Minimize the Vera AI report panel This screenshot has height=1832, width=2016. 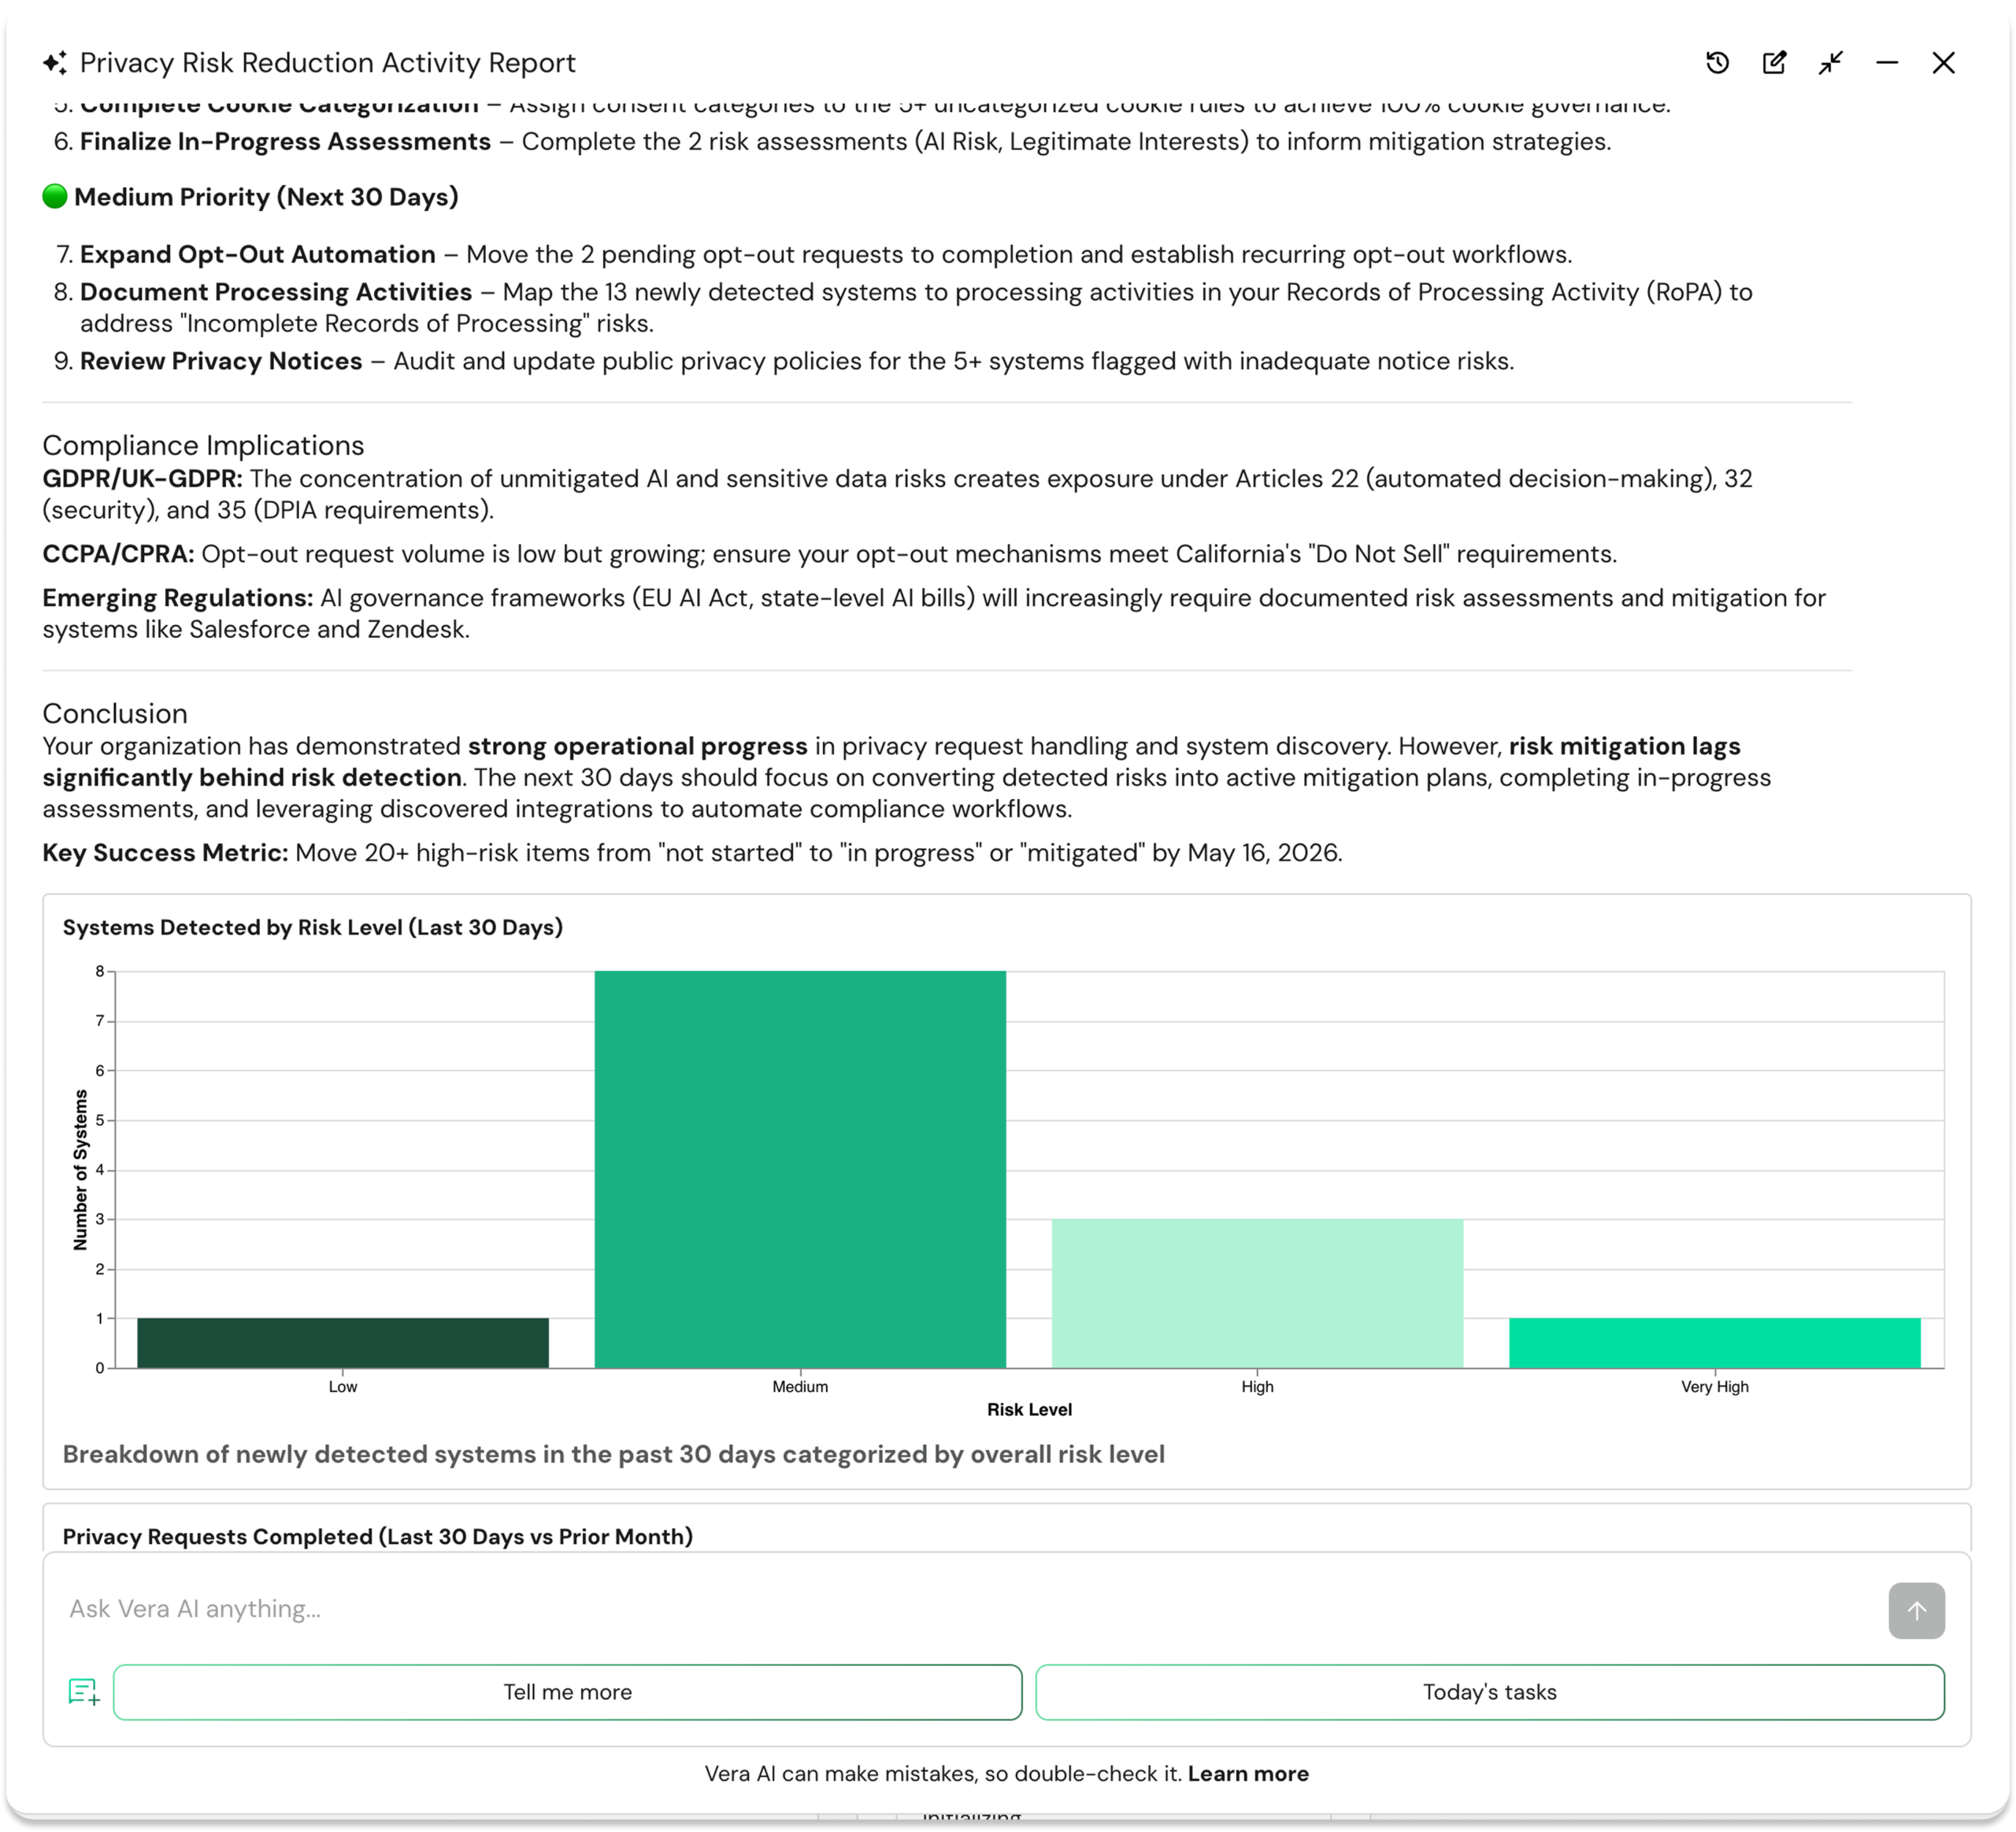(x=1887, y=63)
